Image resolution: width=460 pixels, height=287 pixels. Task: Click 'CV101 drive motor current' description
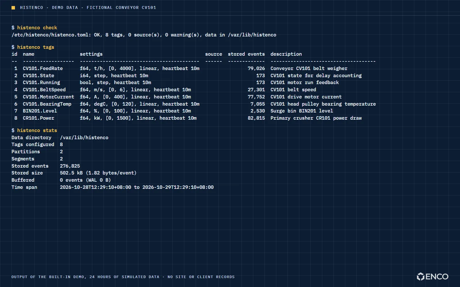coord(306,97)
